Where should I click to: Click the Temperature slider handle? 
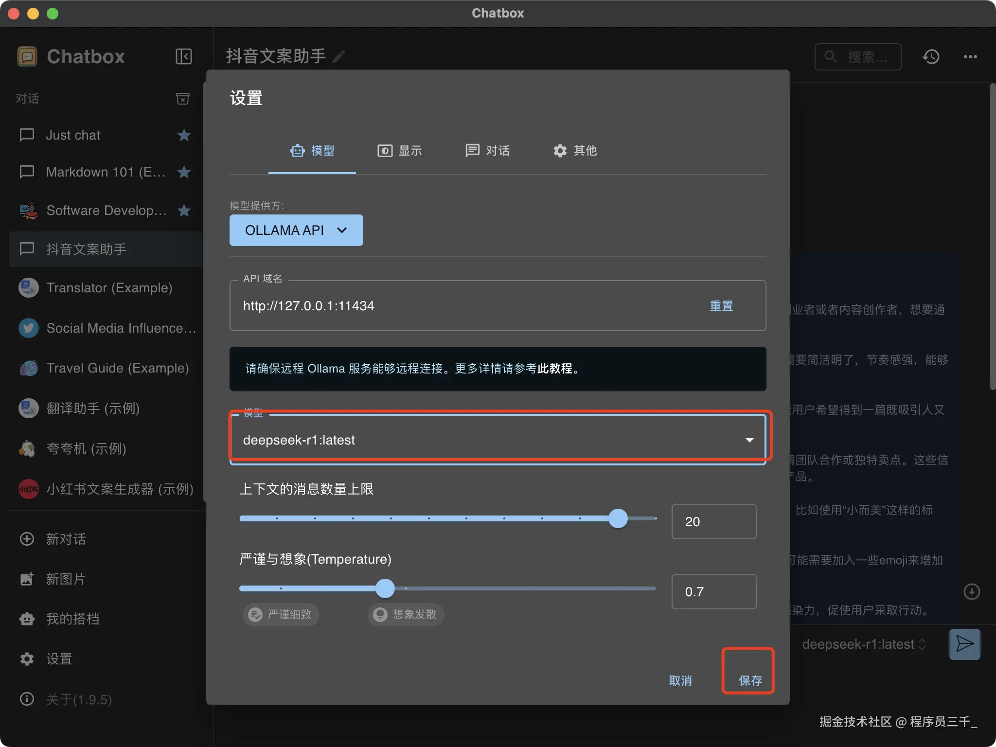[x=385, y=588]
